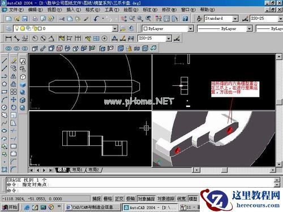Click in the command line input field
This screenshot has height=212, width=283.
(140, 191)
